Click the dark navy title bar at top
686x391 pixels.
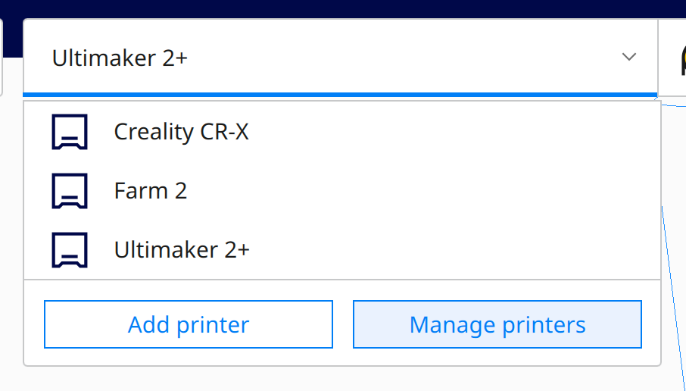(x=343, y=9)
